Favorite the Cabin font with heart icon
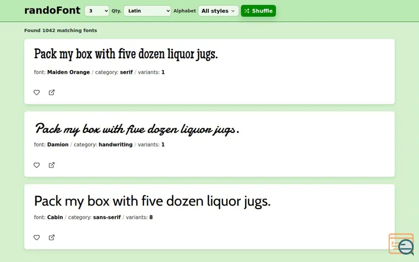419x262 pixels. tap(37, 238)
